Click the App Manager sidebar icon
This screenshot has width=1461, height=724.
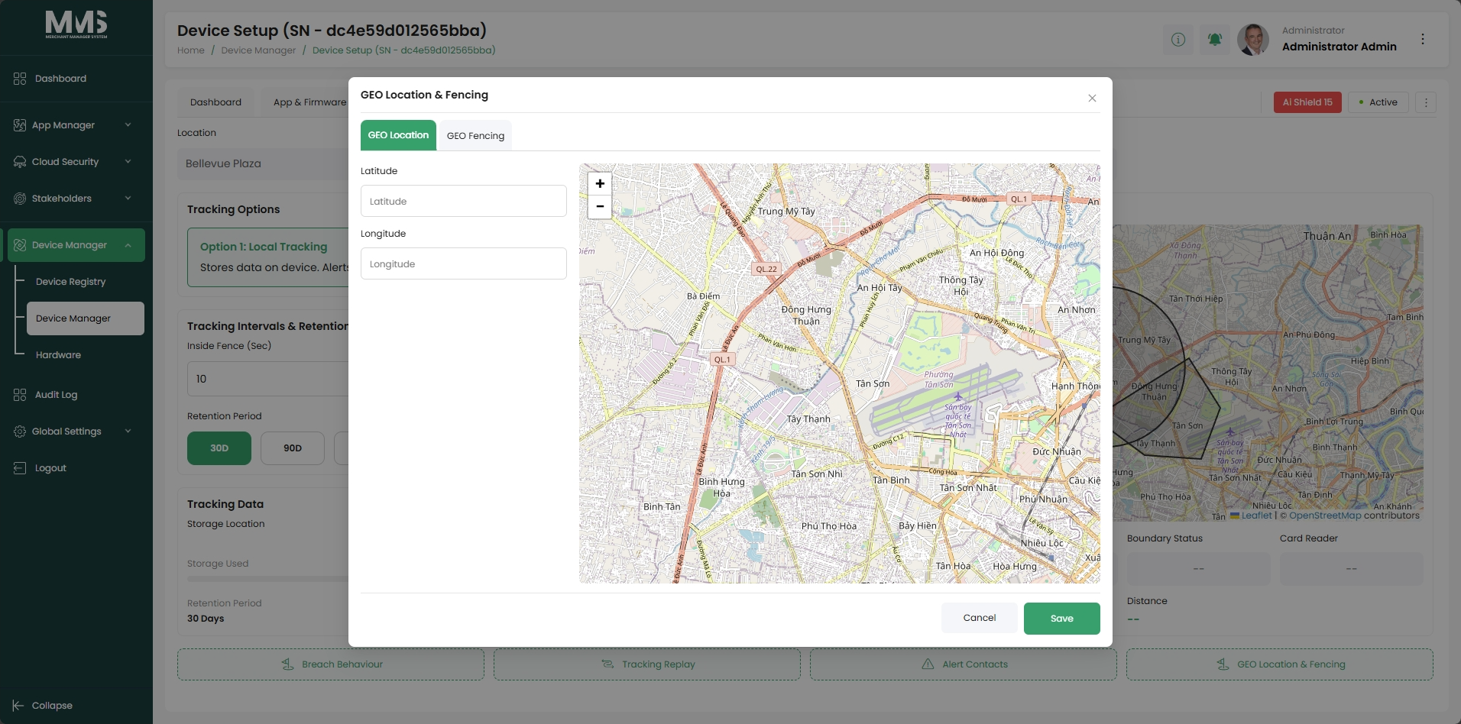click(x=20, y=125)
